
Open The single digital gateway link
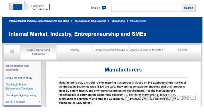[21, 95]
